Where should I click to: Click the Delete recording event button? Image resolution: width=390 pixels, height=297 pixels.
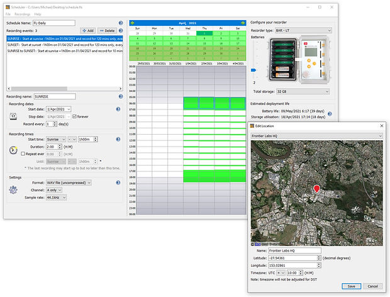[x=107, y=31]
